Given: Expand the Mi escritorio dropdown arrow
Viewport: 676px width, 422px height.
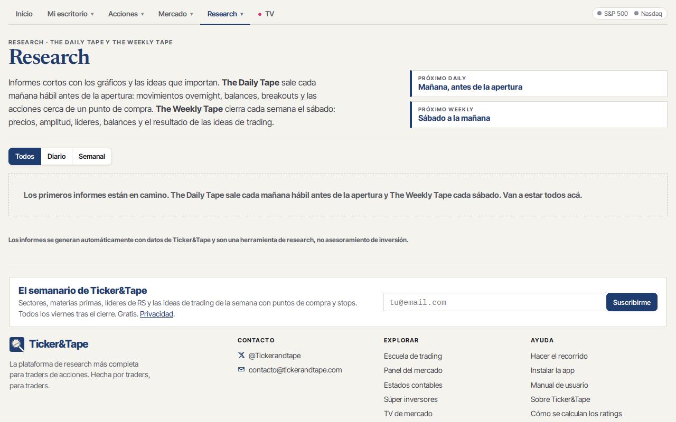Looking at the screenshot, I should 92,14.
